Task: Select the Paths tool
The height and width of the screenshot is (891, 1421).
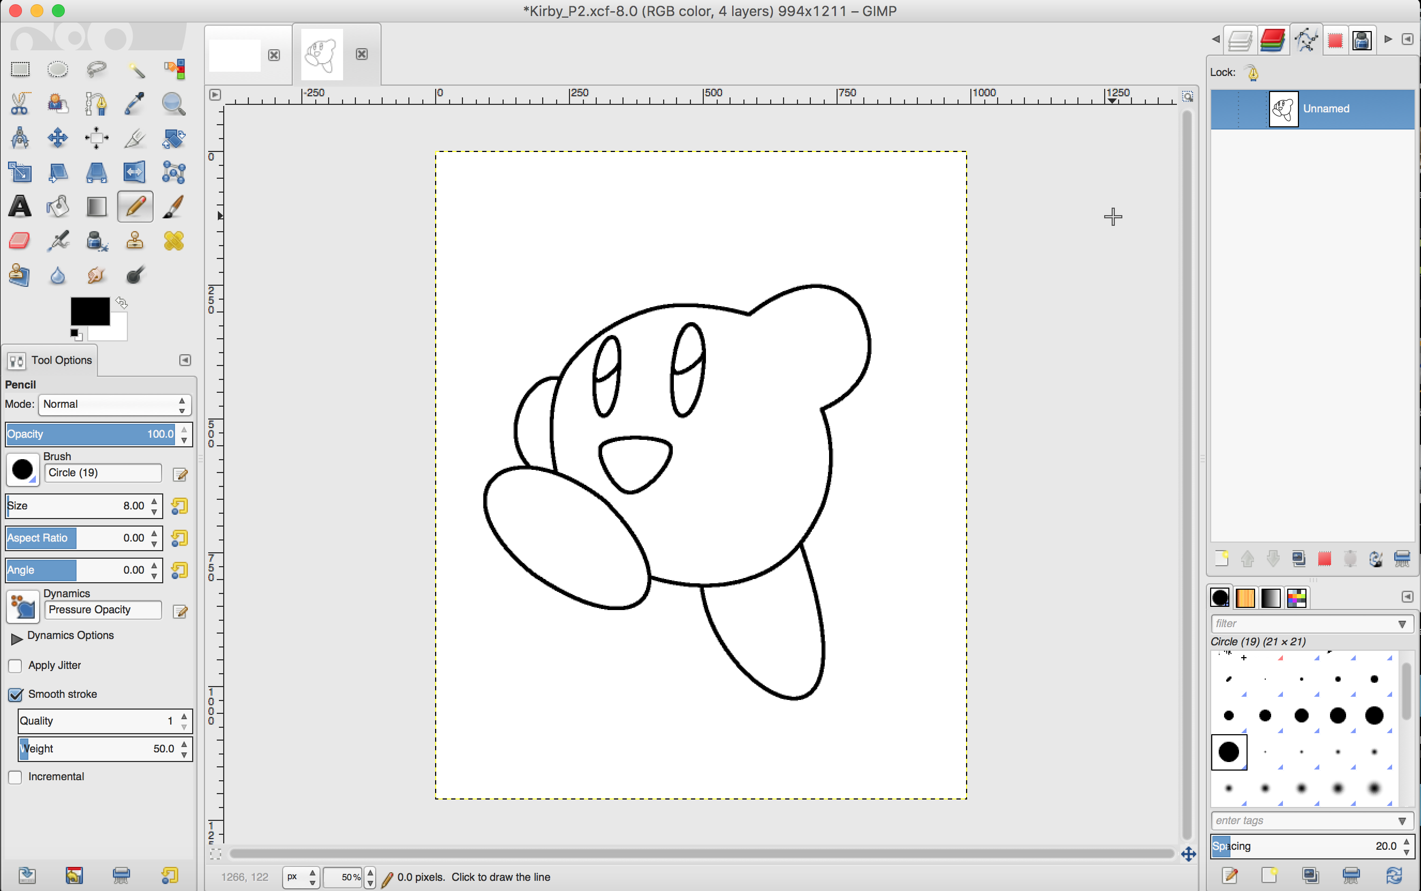Action: (x=97, y=104)
